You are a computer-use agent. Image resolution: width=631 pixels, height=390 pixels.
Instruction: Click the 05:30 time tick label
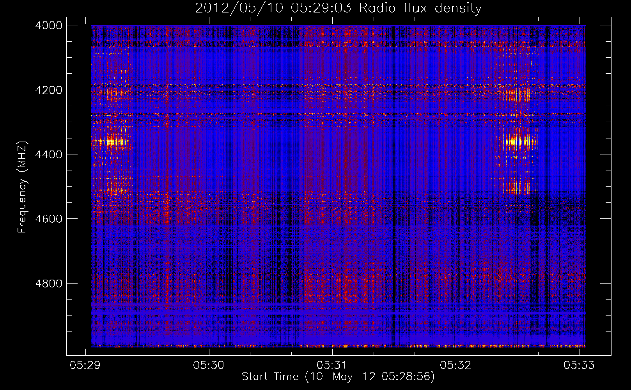pyautogui.click(x=209, y=365)
